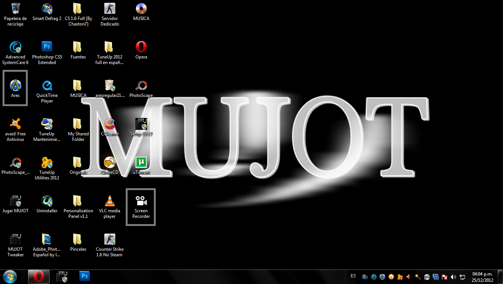Open the ES language selector
Screen dimensions: 503x284
coord(353,276)
